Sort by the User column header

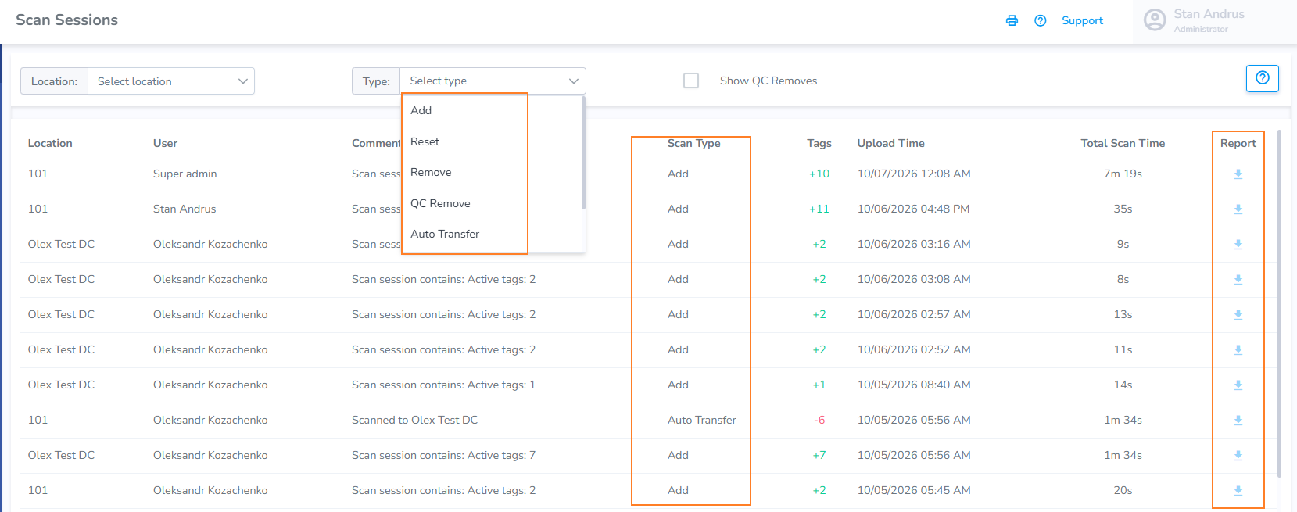pos(165,143)
